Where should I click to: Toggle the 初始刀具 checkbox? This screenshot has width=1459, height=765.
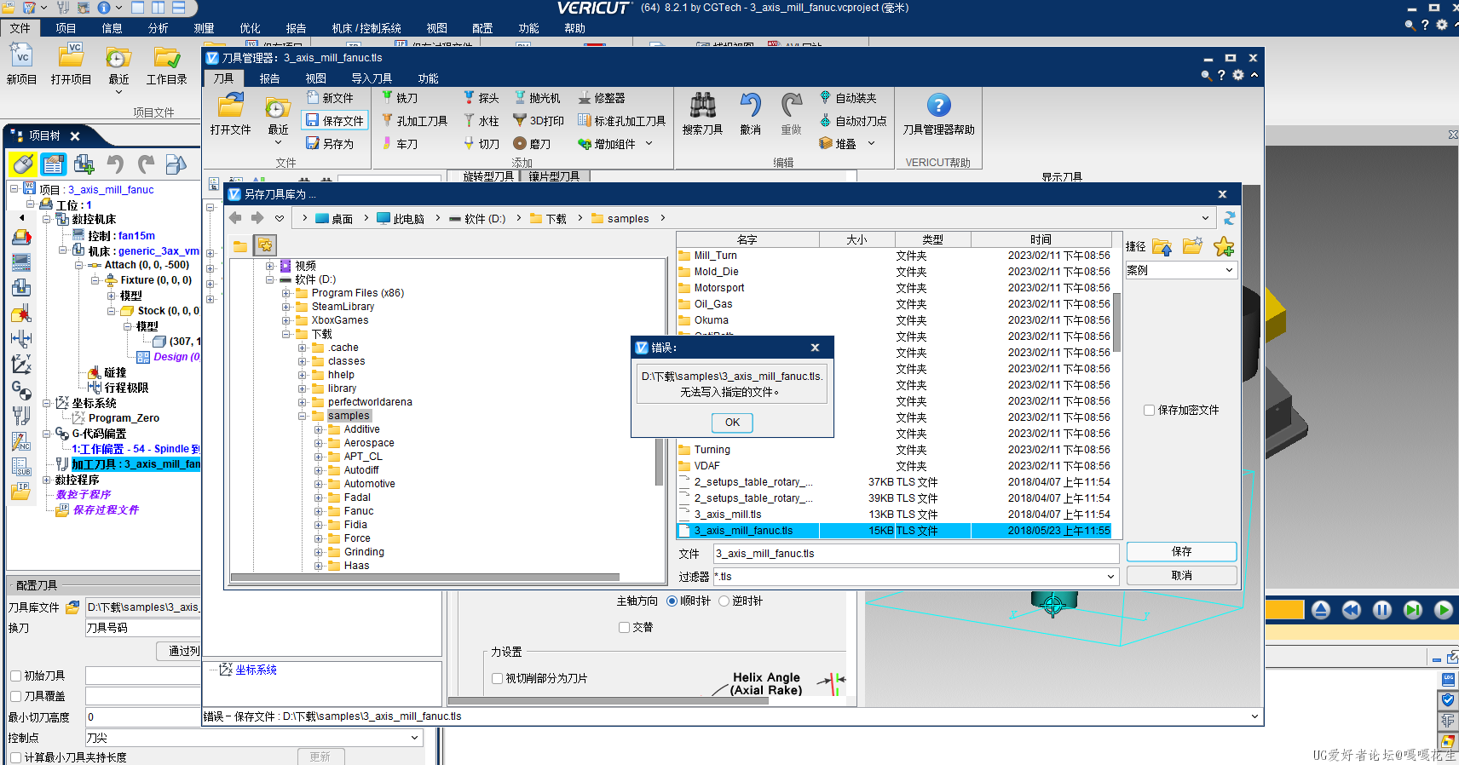pos(15,676)
